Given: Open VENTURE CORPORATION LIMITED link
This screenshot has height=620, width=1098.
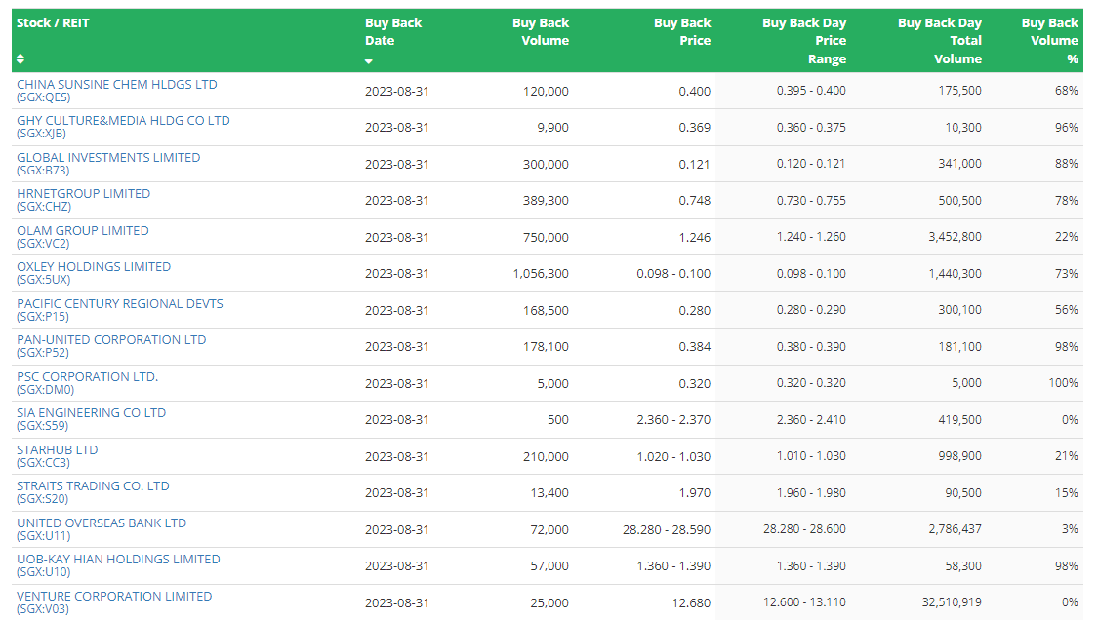Looking at the screenshot, I should coord(114,602).
